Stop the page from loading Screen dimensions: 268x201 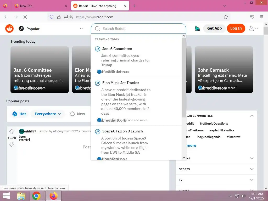(x=25, y=17)
